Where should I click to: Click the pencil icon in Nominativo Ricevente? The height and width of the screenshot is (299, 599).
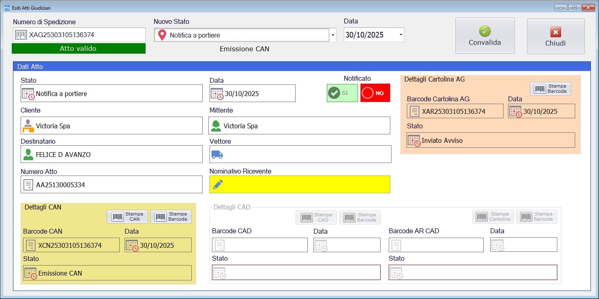pos(218,184)
